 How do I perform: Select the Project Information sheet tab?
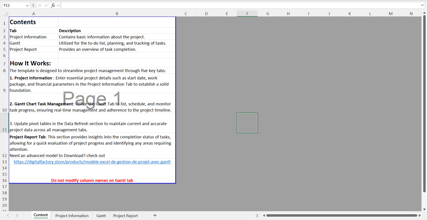72,216
